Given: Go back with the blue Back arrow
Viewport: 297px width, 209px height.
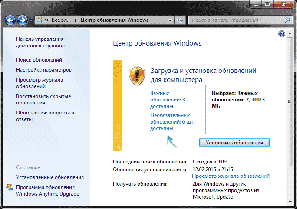Looking at the screenshot, I should coord(10,20).
